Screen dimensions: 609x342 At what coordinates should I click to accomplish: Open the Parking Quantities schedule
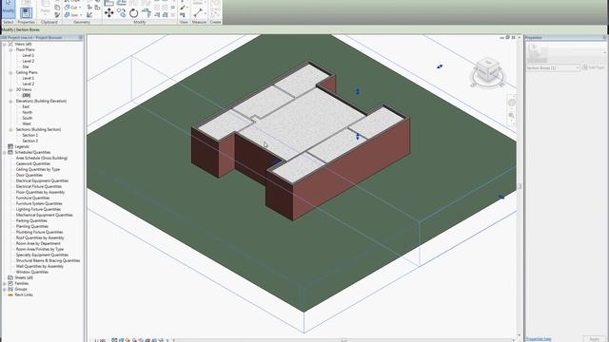pyautogui.click(x=31, y=220)
